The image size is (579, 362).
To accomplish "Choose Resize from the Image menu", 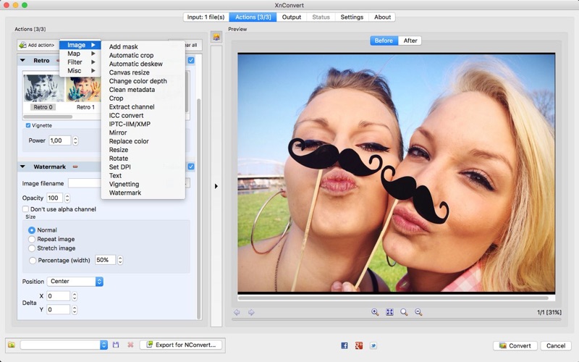I will 119,150.
